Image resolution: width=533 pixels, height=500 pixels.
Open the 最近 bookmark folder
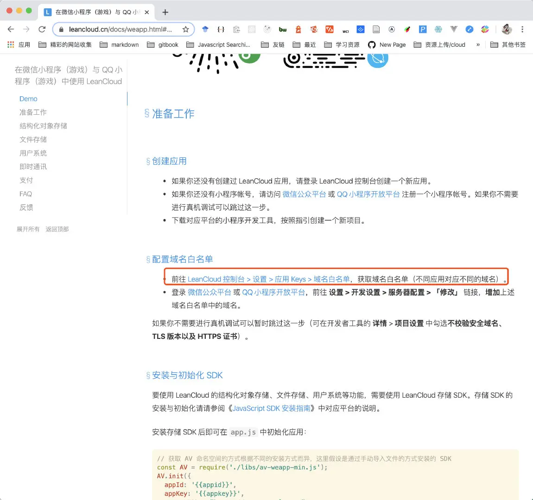click(304, 44)
